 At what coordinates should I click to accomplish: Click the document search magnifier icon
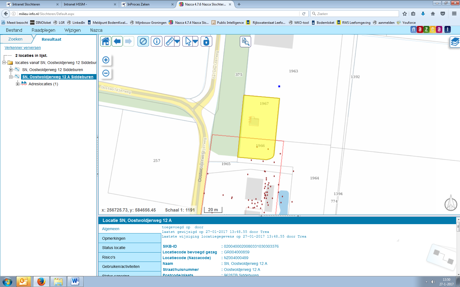pos(245,42)
